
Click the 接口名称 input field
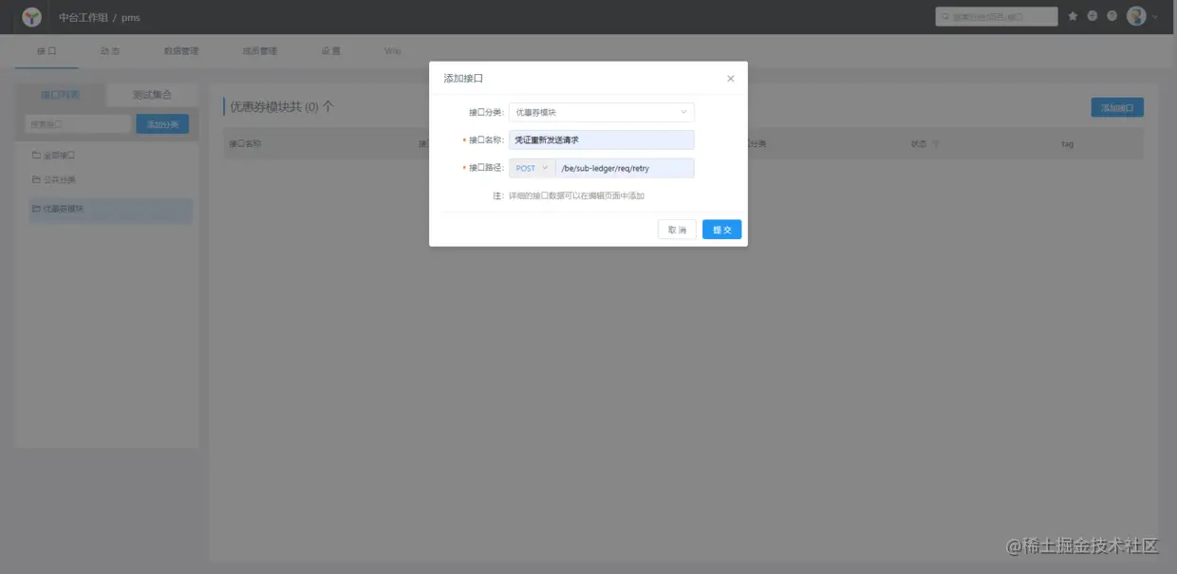[602, 139]
